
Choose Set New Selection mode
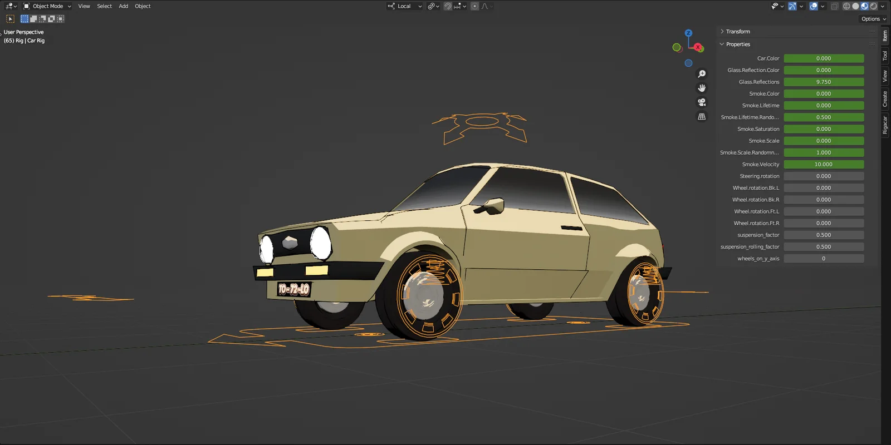tap(25, 19)
